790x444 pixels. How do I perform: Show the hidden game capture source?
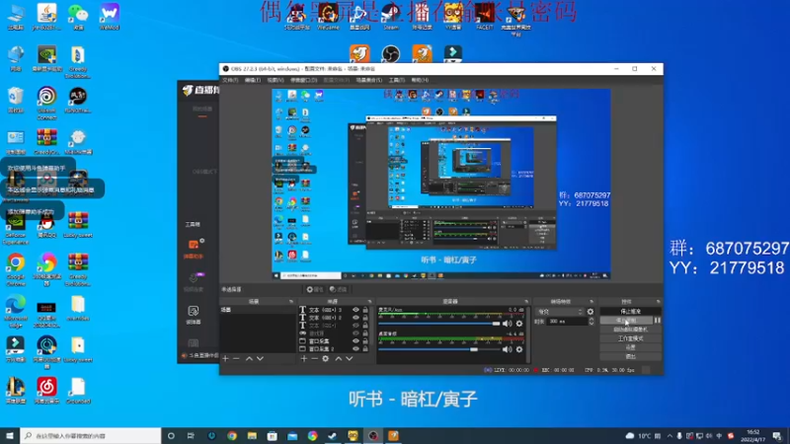coord(355,333)
